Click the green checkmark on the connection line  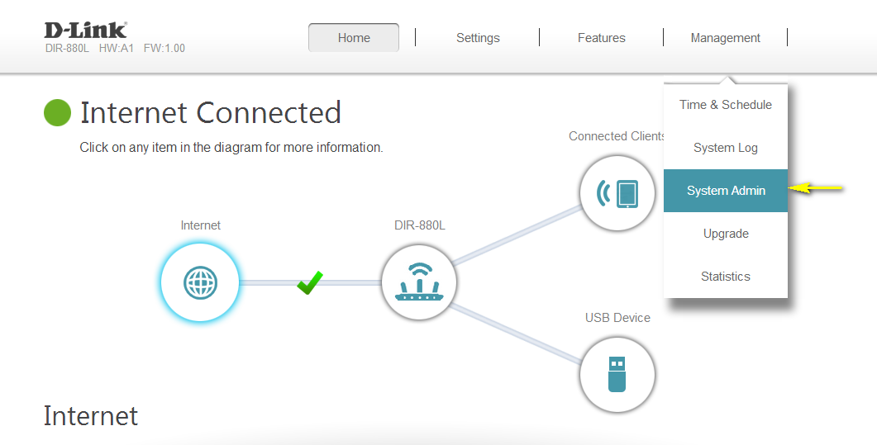point(310,282)
